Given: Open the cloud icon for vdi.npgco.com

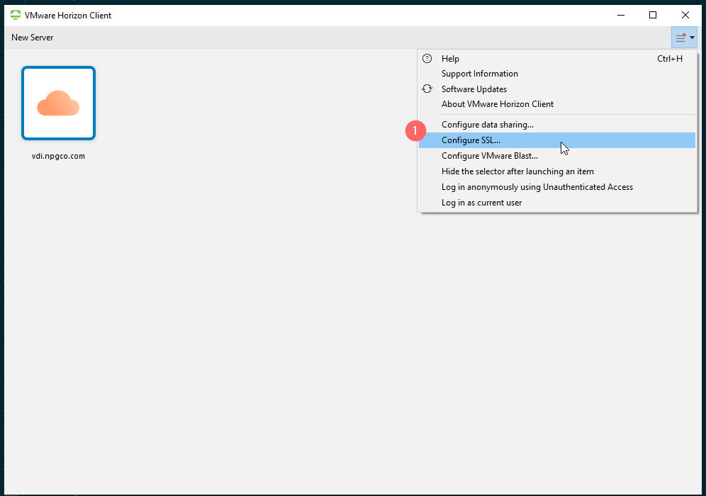Looking at the screenshot, I should [x=58, y=103].
